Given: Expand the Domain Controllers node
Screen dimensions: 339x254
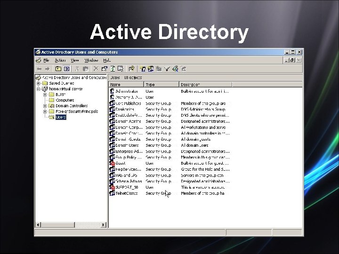Looking at the screenshot, I should [x=45, y=106].
